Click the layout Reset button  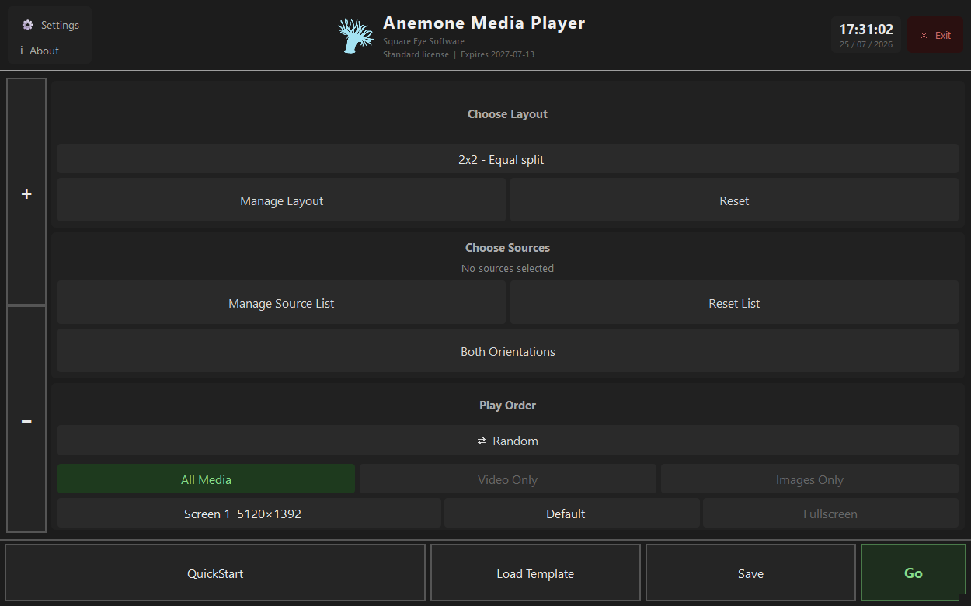point(734,201)
